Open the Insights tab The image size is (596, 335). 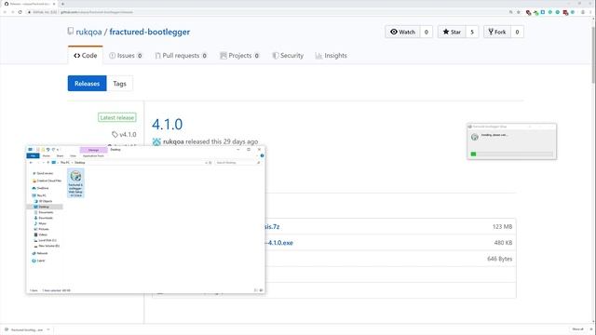(x=332, y=56)
